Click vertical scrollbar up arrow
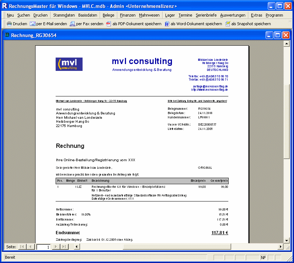Screen dimensions: 294x263 tap(286, 44)
